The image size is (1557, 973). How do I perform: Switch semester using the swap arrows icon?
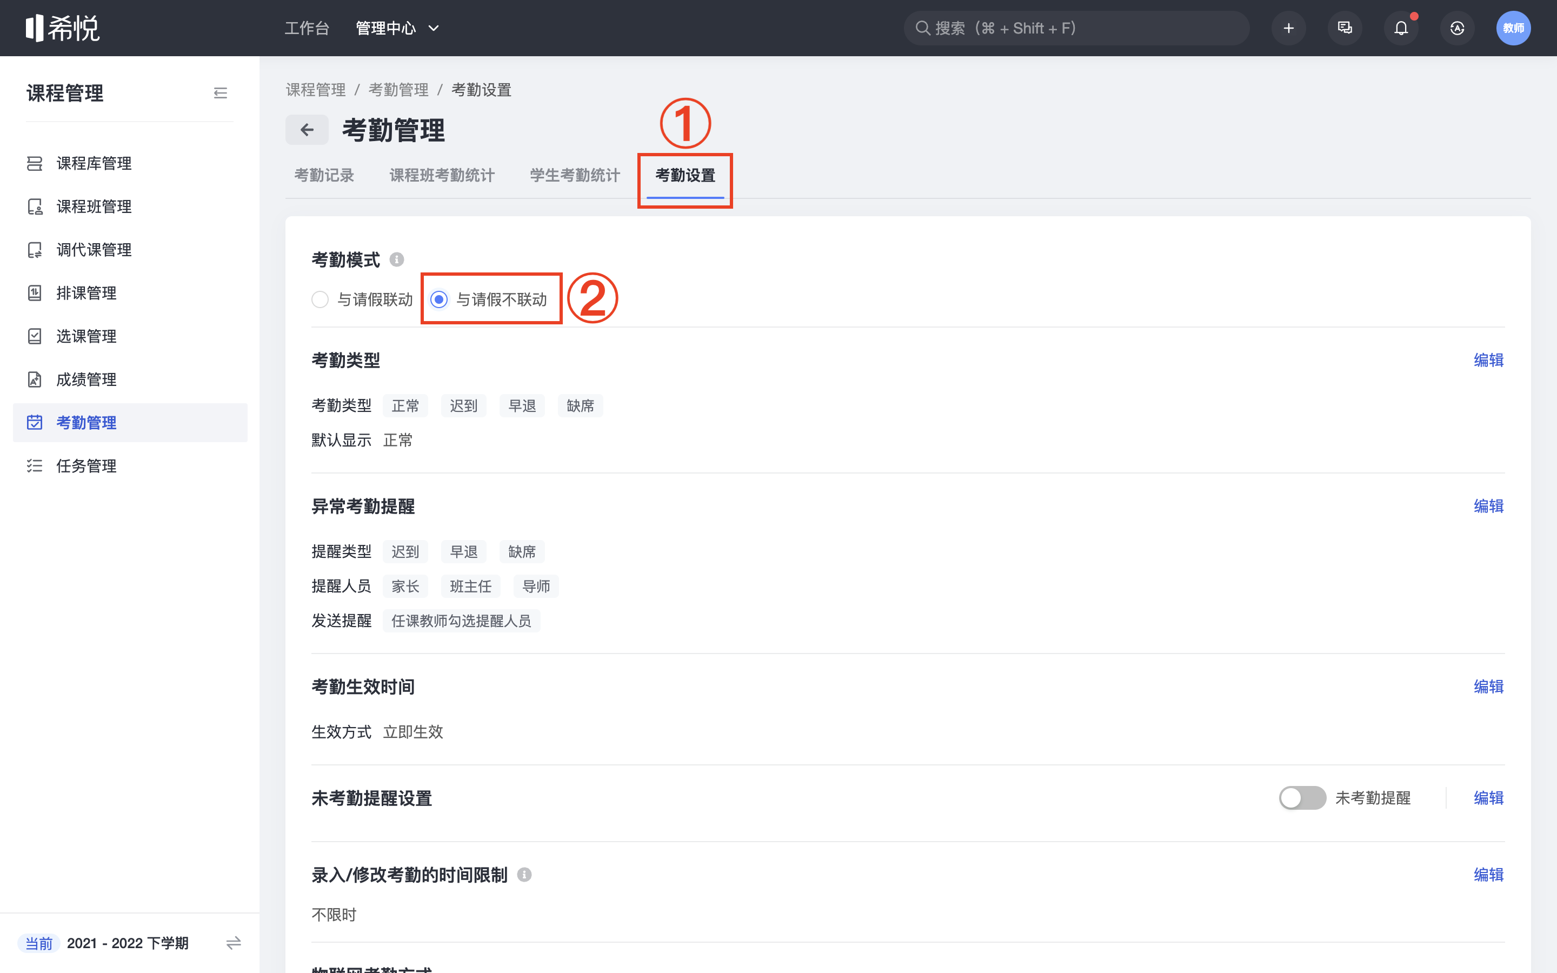234,943
